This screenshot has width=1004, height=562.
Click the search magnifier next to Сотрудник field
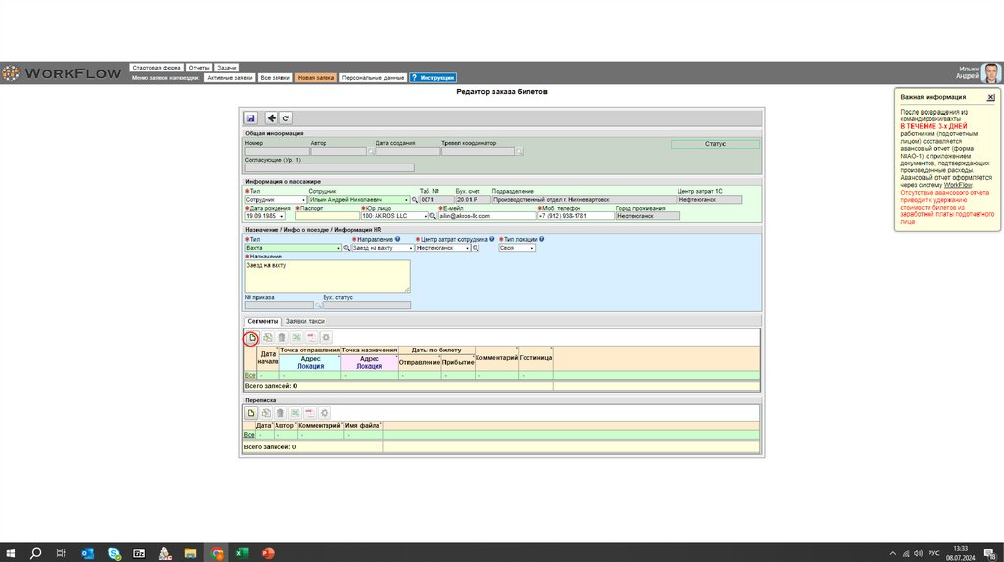pyautogui.click(x=414, y=199)
